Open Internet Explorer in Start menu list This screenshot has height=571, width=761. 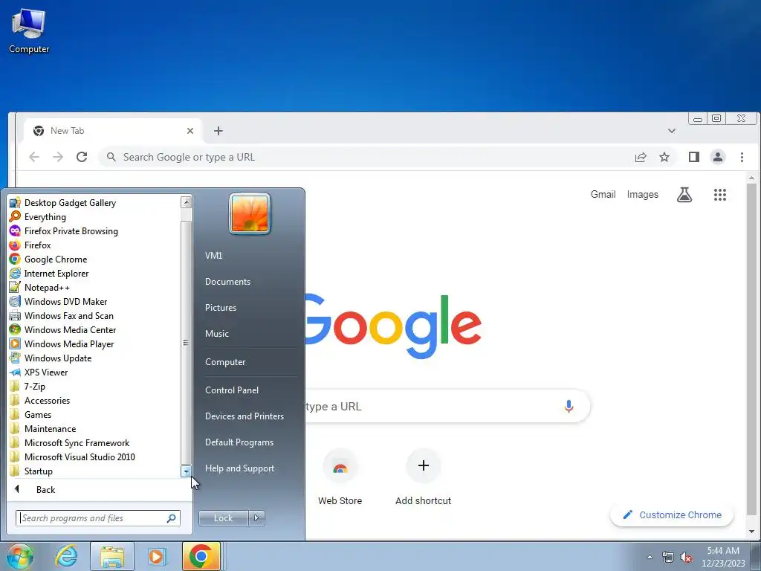(56, 274)
